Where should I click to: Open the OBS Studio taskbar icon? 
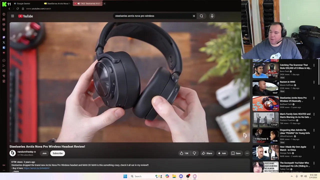coord(188,176)
